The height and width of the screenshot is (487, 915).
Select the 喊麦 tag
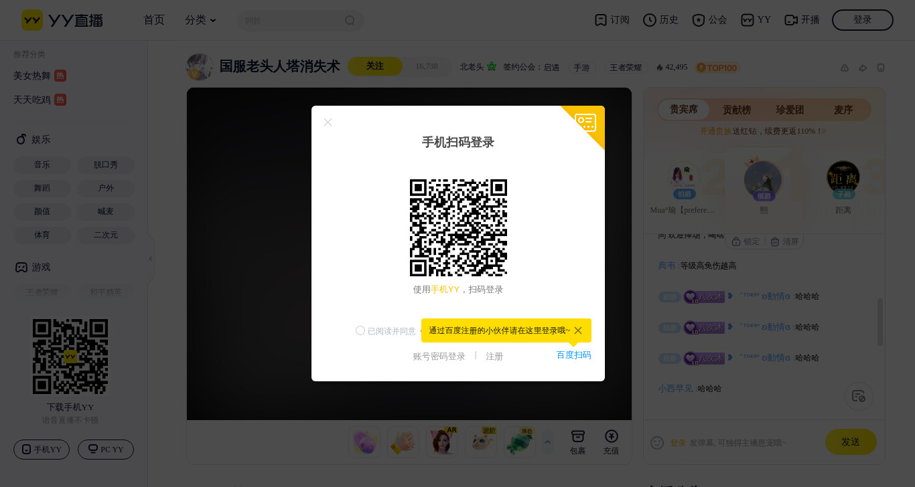tap(106, 211)
